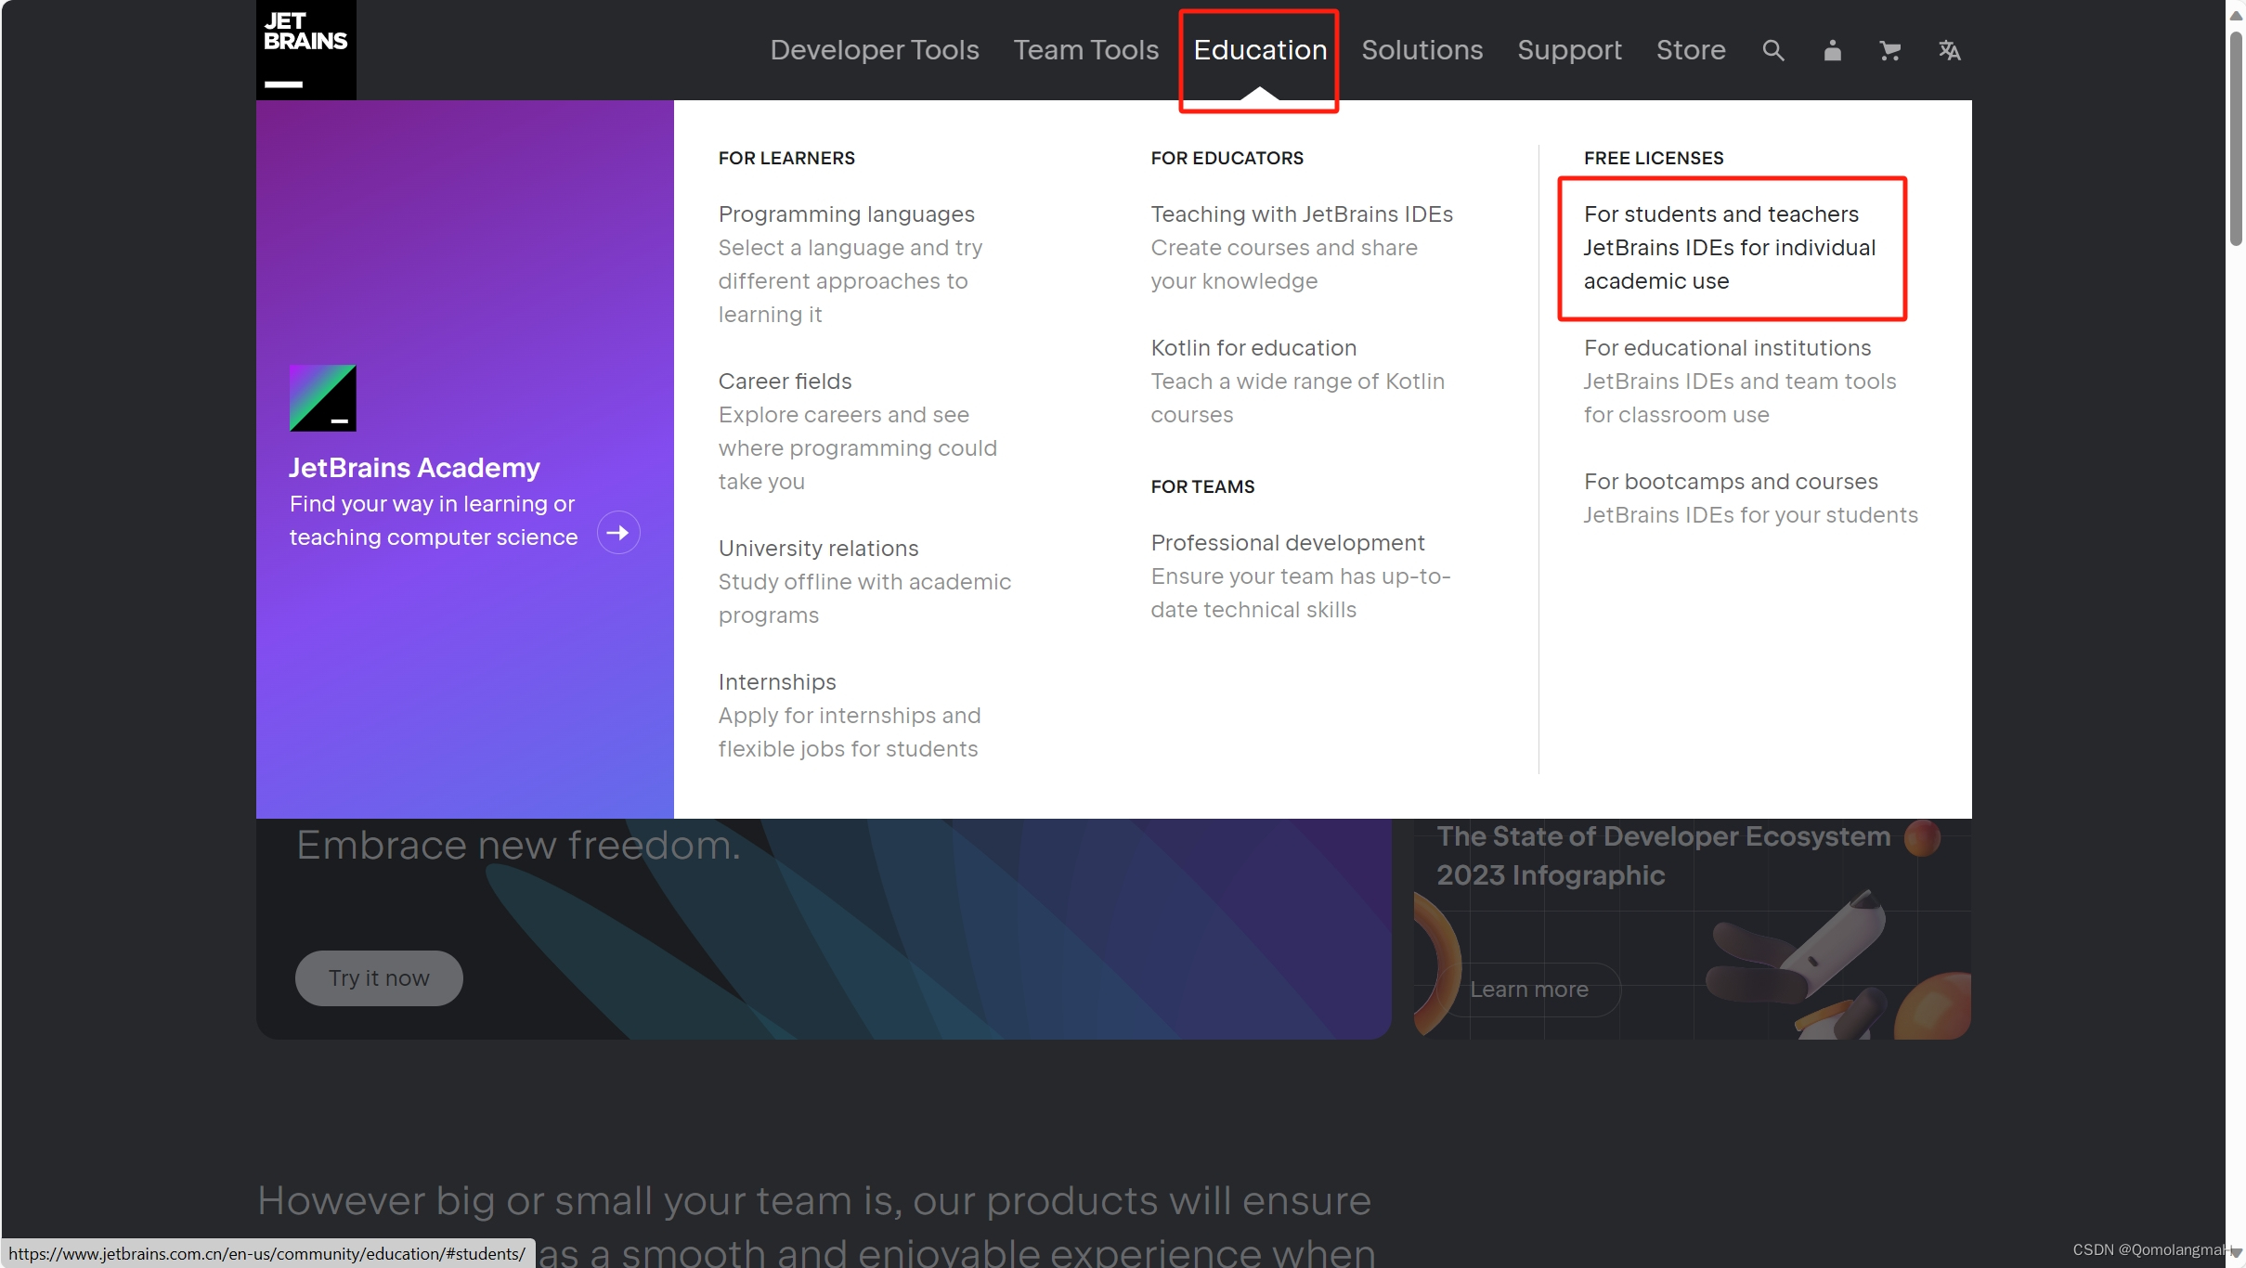This screenshot has height=1268, width=2246.
Task: Open For students and teachers link
Action: click(1720, 214)
